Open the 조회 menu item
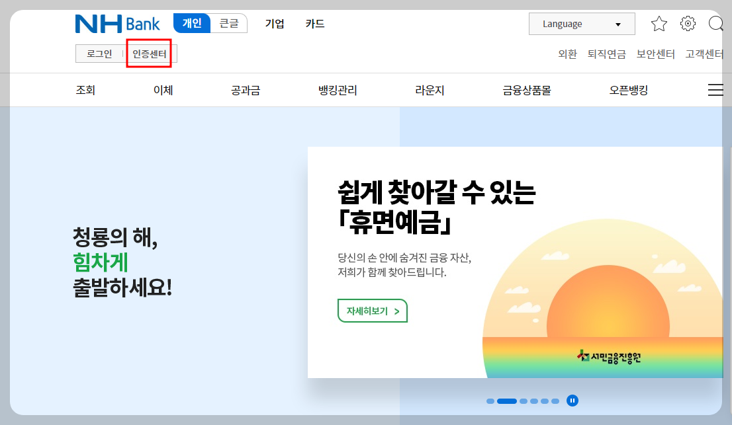732x425 pixels. coord(85,89)
